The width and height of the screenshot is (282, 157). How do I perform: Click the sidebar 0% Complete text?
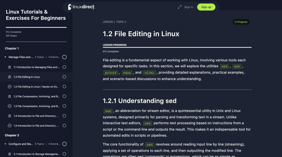(13, 32)
